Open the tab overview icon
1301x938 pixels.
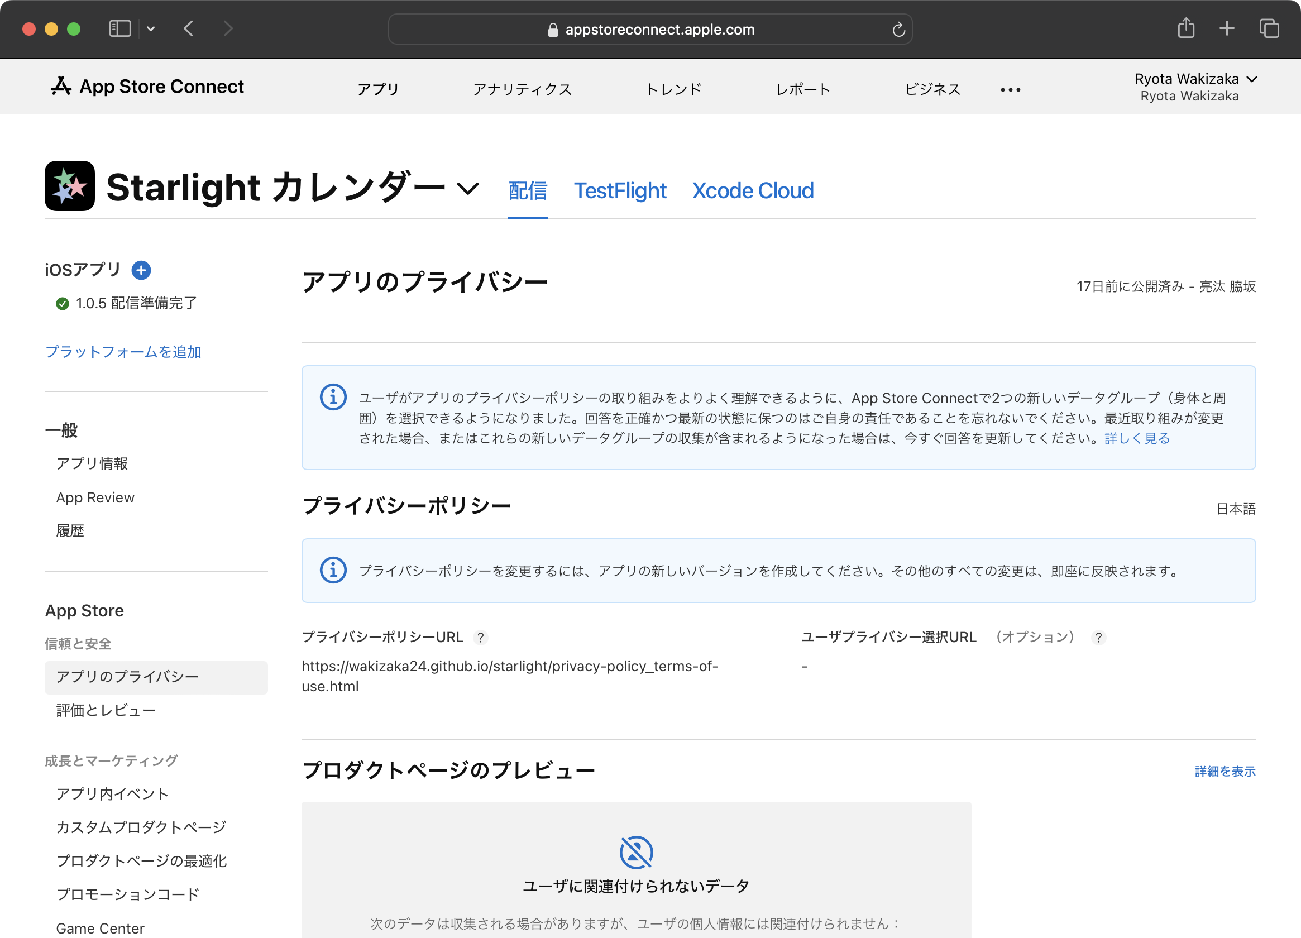coord(1268,28)
